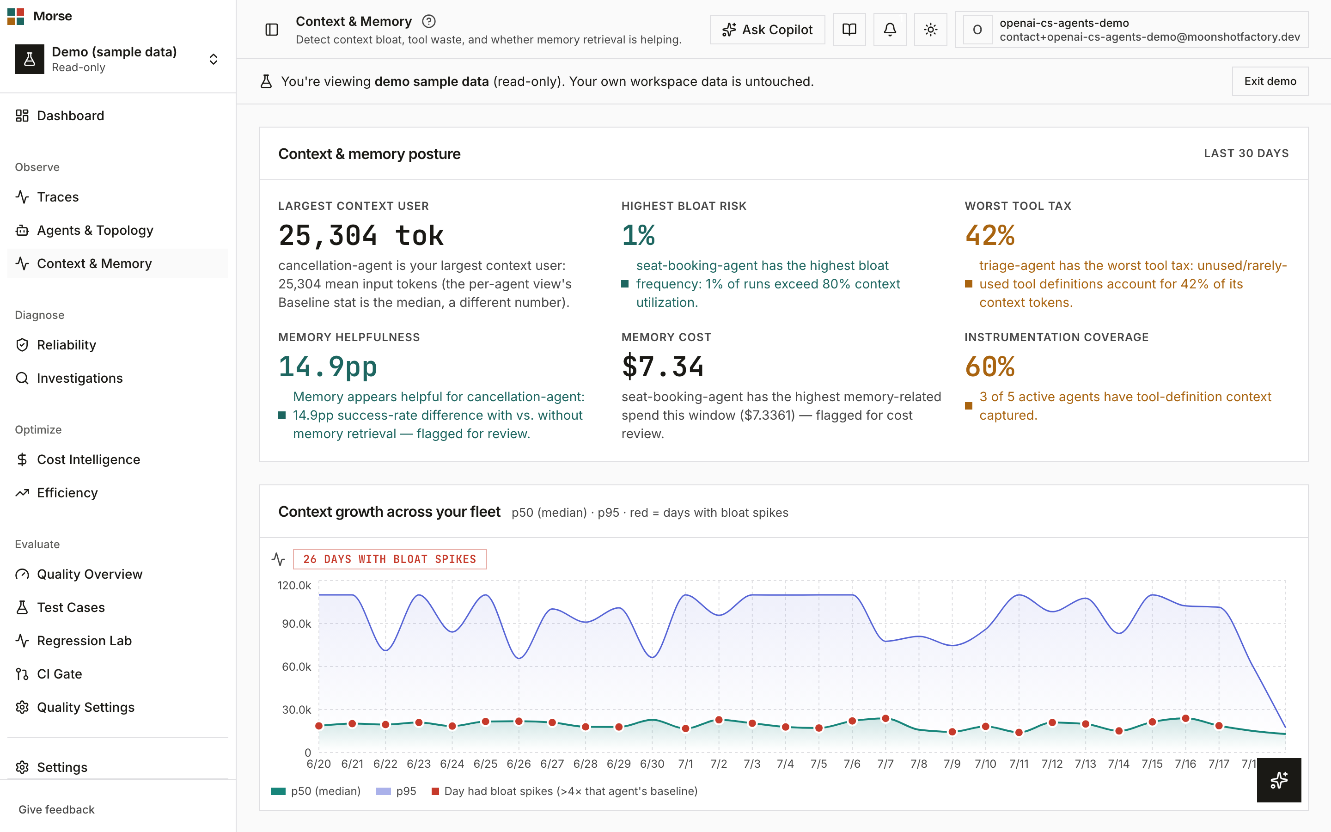Image resolution: width=1331 pixels, height=832 pixels.
Task: Open Test Cases page
Action: point(118,607)
